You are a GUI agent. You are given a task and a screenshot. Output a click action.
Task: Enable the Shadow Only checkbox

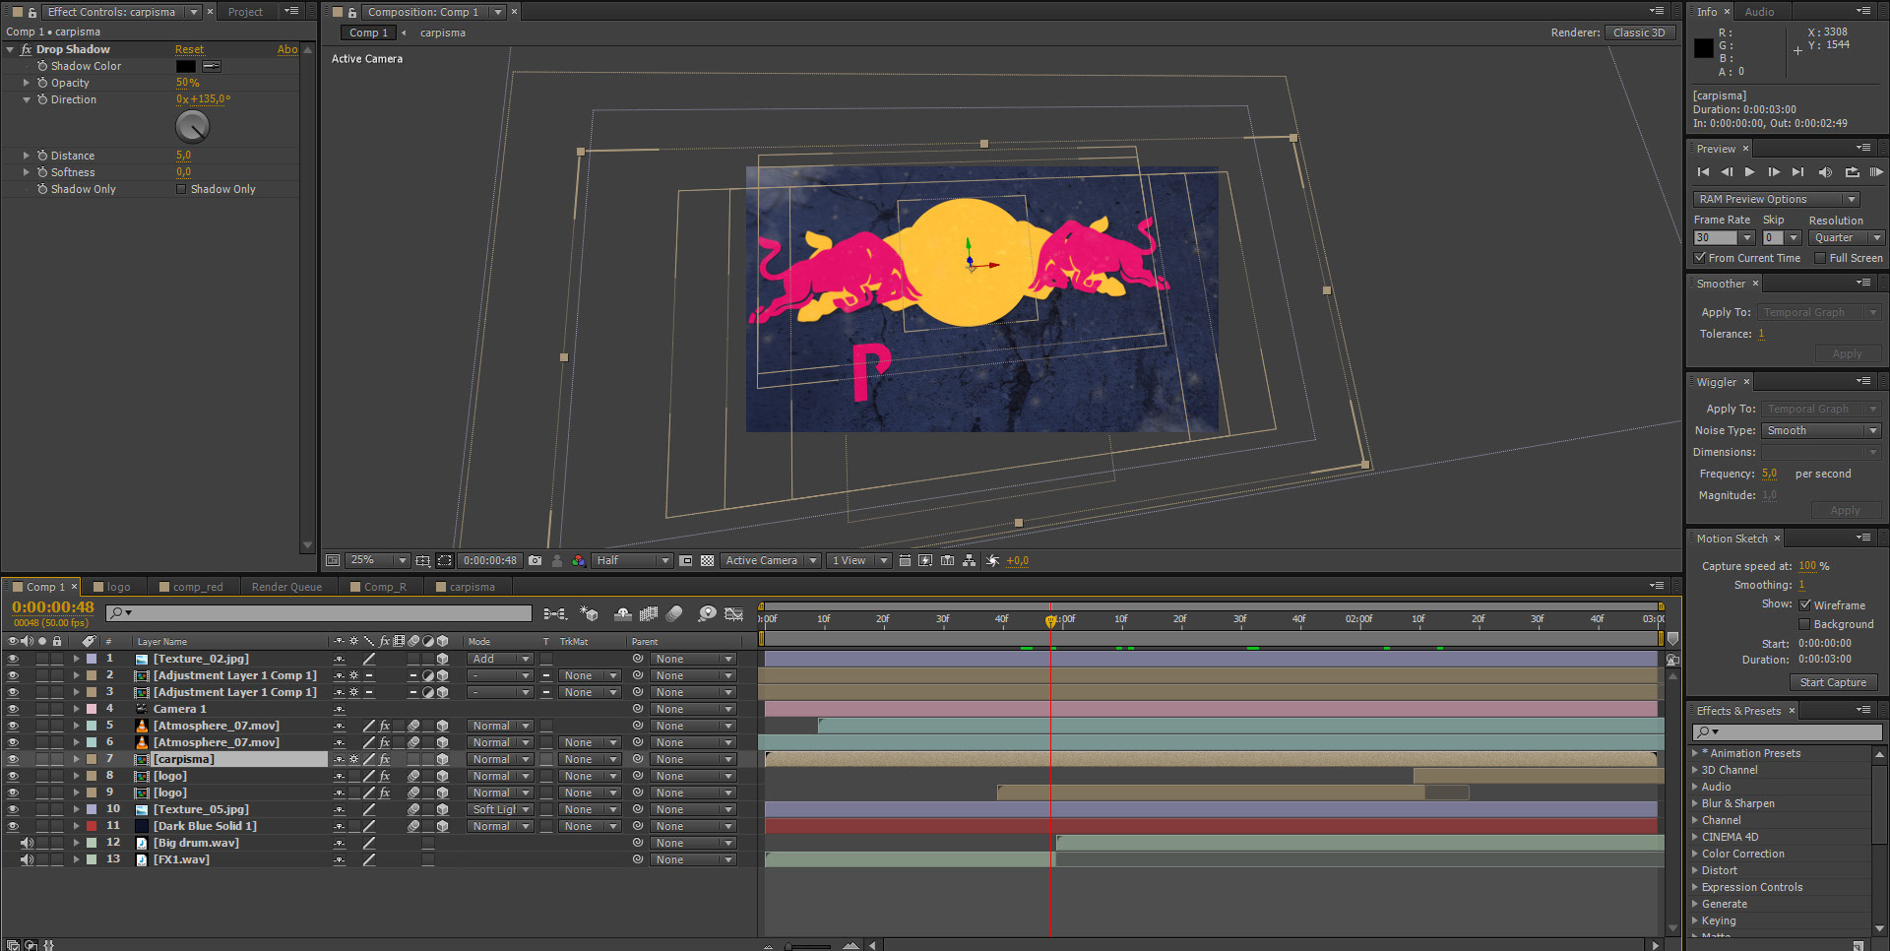181,189
